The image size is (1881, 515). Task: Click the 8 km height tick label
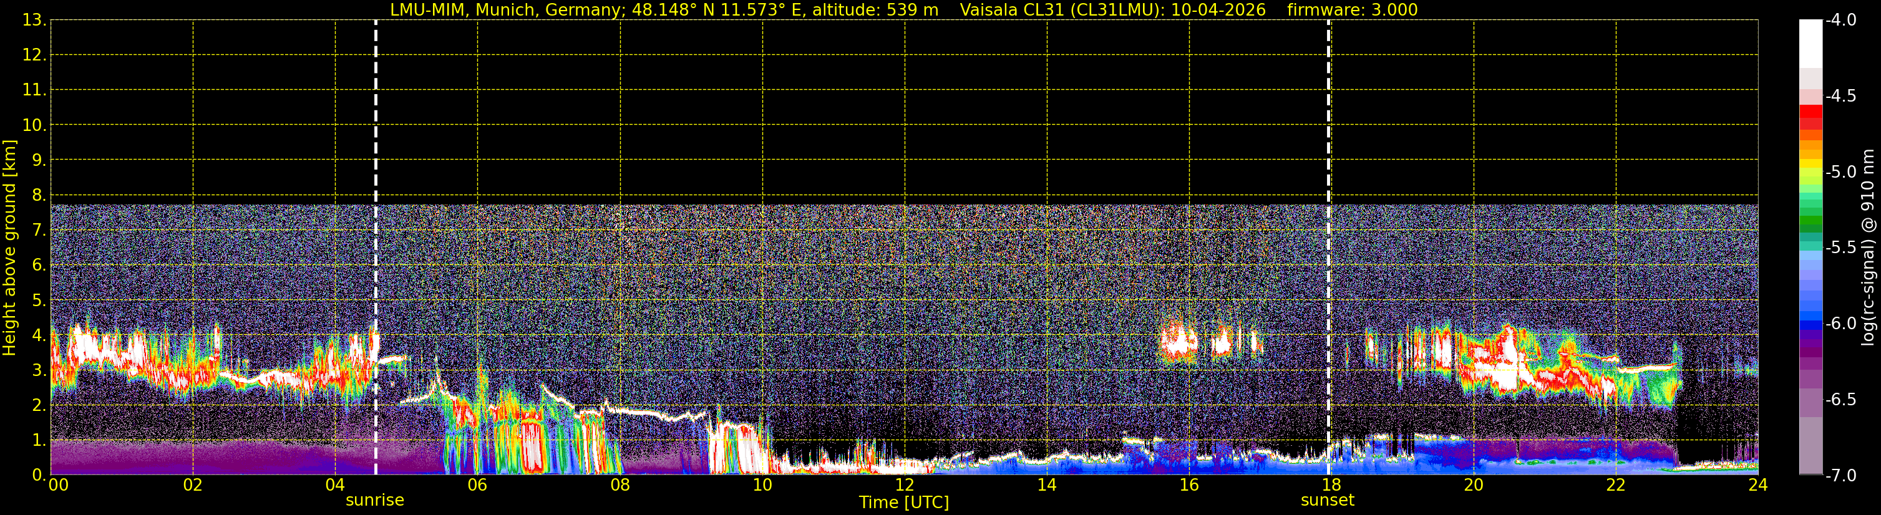37,195
